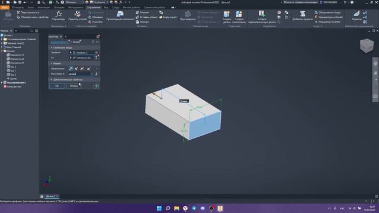
Task: Click Rebuild All in the ribbon
Action: pos(28,12)
